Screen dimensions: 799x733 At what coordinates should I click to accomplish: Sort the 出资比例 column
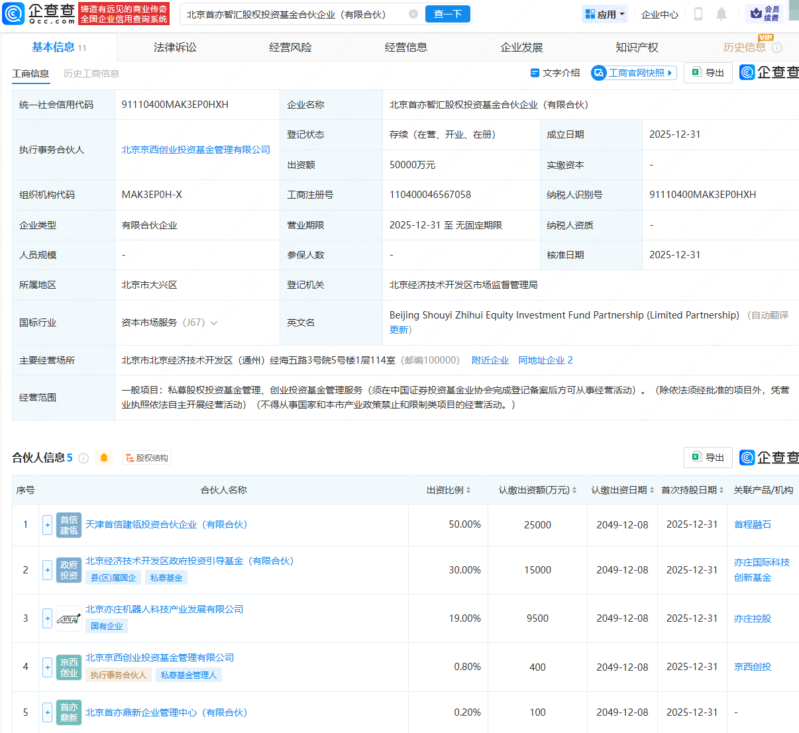(468, 490)
